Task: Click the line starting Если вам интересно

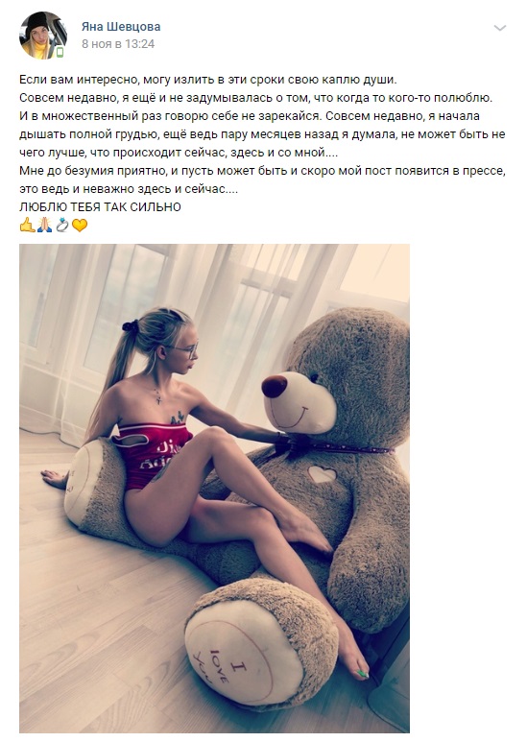Action: [208, 80]
